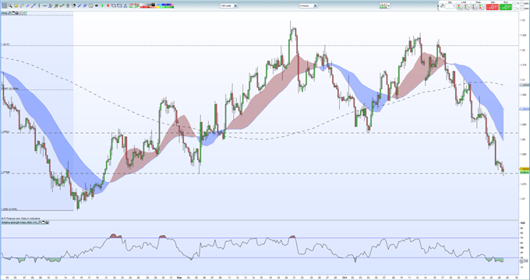Select the triangle drawing tool
The width and height of the screenshot is (530, 280).
pyautogui.click(x=125, y=5)
